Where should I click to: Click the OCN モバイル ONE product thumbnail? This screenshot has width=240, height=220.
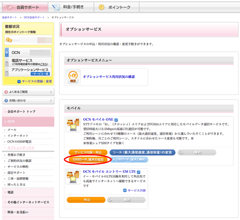point(73,125)
